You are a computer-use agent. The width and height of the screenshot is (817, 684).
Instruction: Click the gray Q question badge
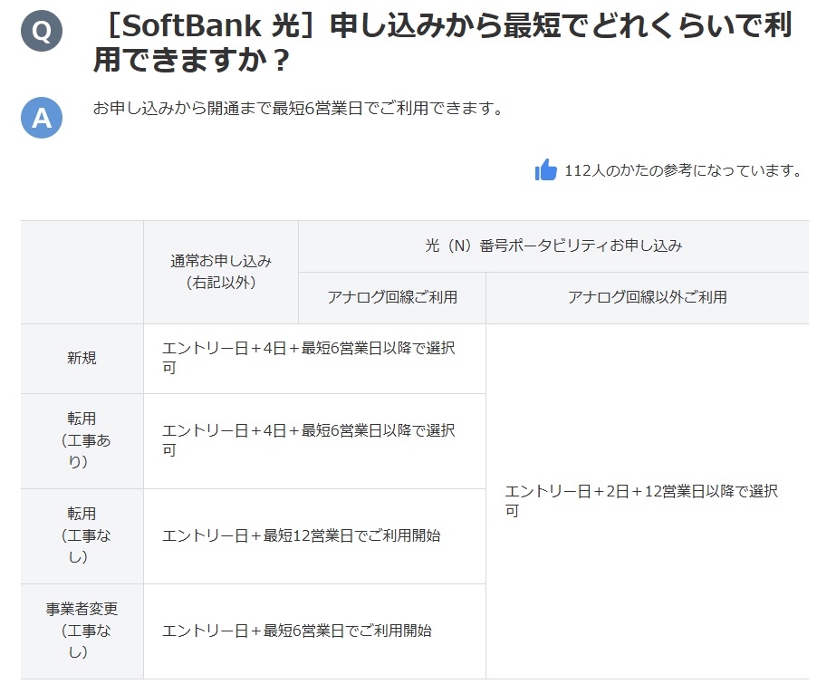[x=42, y=32]
